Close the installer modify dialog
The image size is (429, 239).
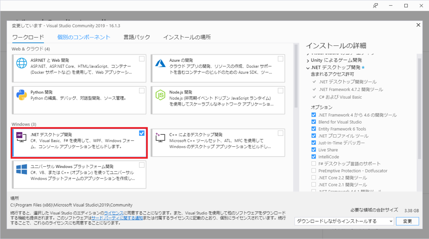pos(419,25)
